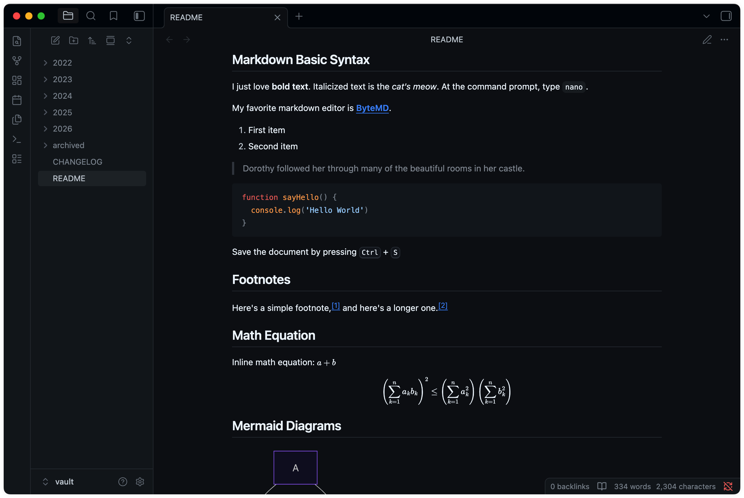Click auto-reveal current file icon

[x=110, y=40]
